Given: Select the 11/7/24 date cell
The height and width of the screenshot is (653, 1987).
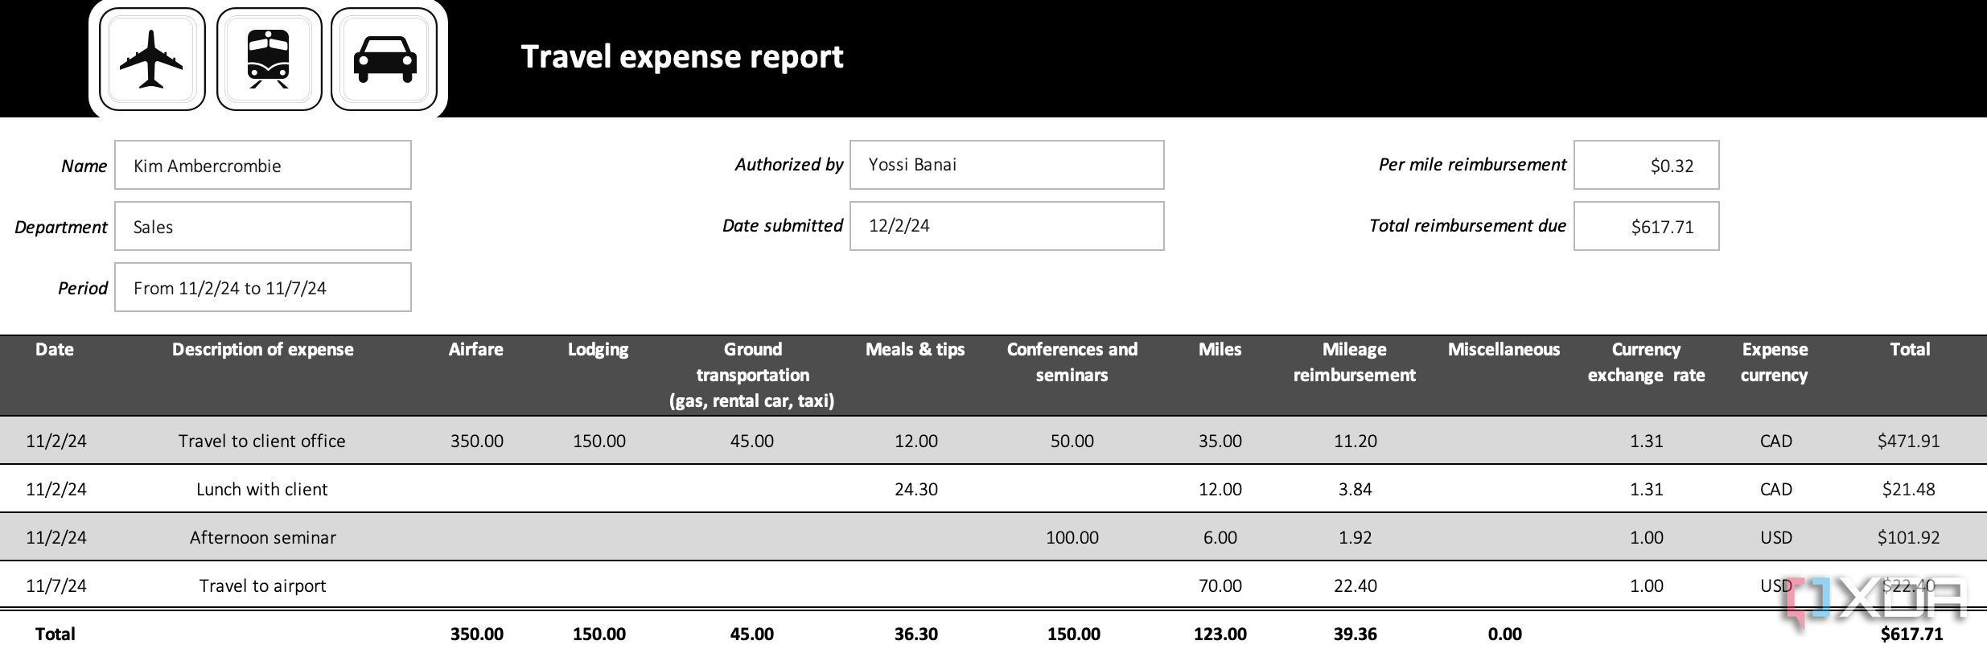Looking at the screenshot, I should (x=56, y=585).
